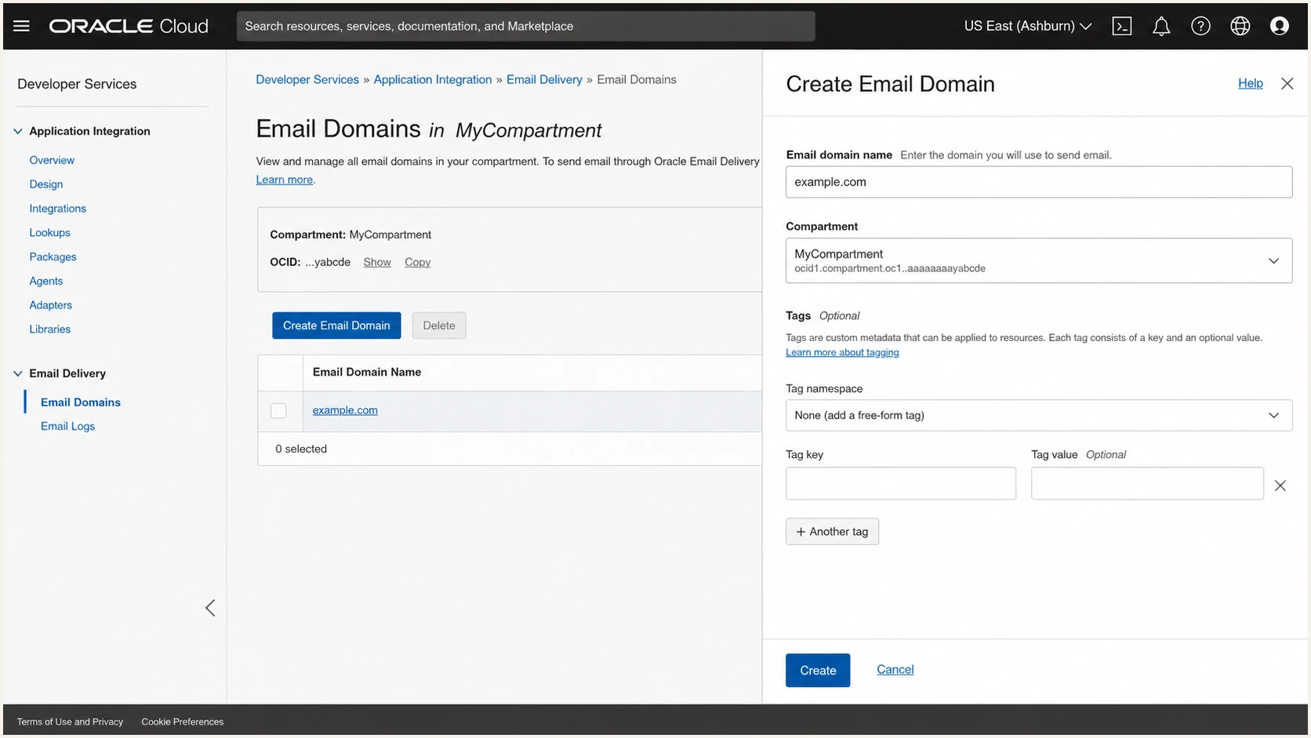Image resolution: width=1311 pixels, height=738 pixels.
Task: Focus the Email domain name field
Action: point(1039,182)
